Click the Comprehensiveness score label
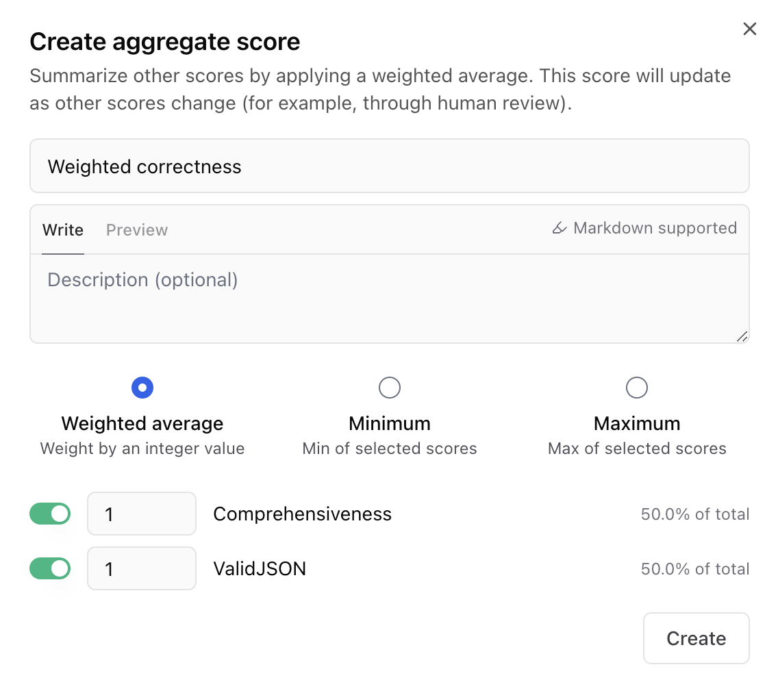778x693 pixels. [x=302, y=514]
